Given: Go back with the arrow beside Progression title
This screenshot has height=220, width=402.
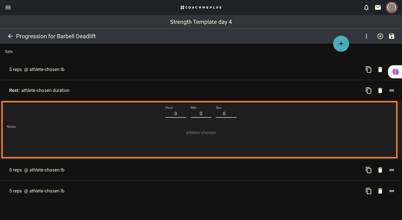Looking at the screenshot, I should [10, 36].
